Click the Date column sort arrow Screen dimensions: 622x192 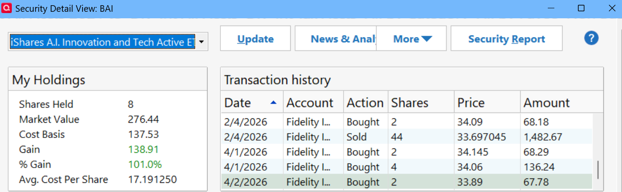274,103
